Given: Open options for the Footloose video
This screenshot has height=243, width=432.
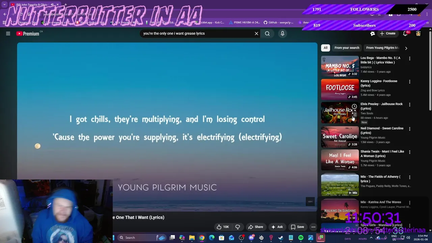Looking at the screenshot, I should pyautogui.click(x=410, y=82).
